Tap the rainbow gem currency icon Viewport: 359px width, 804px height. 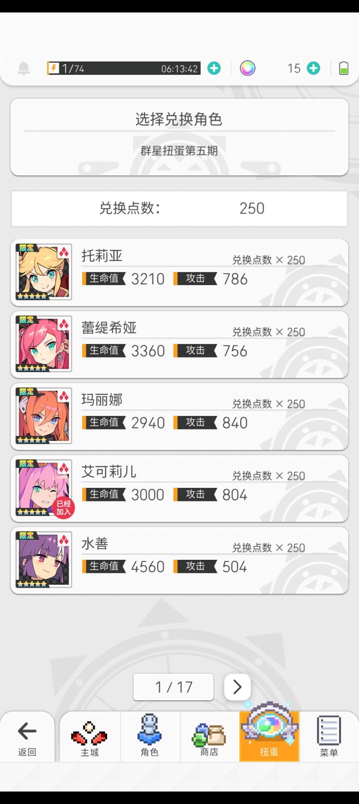(247, 68)
